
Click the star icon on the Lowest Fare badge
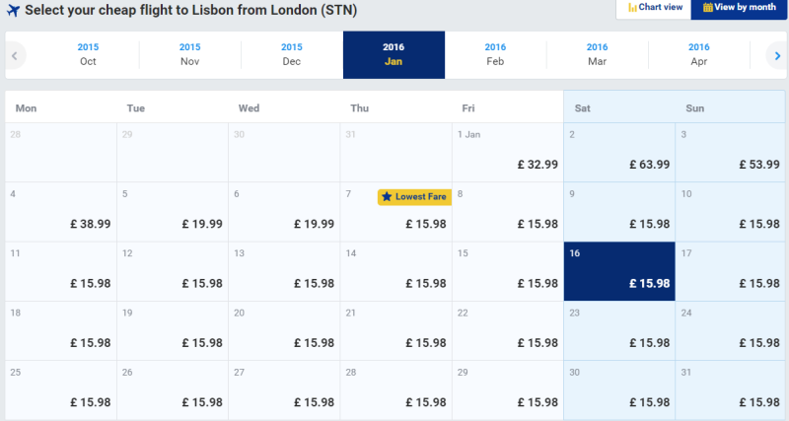pyautogui.click(x=387, y=196)
